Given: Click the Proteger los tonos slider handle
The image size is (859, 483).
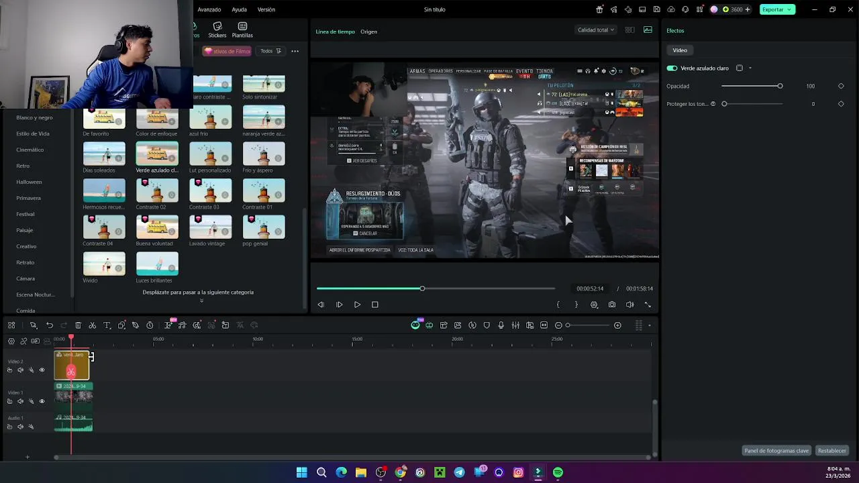Looking at the screenshot, I should click(x=724, y=104).
